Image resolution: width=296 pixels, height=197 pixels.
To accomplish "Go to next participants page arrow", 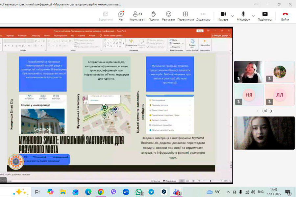I will tap(271, 111).
